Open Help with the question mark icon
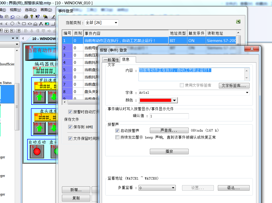Image resolution: width=272 pixels, height=203 pixels. [31, 17]
